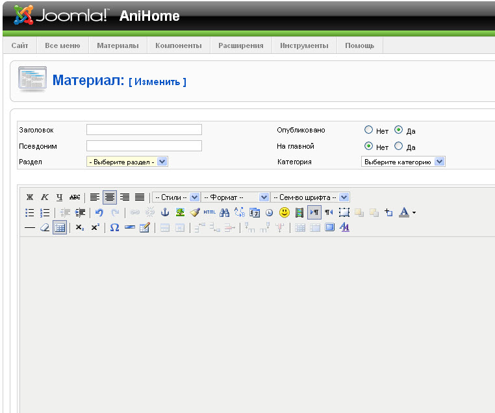Set Опубликовано to Нет
The height and width of the screenshot is (413, 495).
click(369, 130)
